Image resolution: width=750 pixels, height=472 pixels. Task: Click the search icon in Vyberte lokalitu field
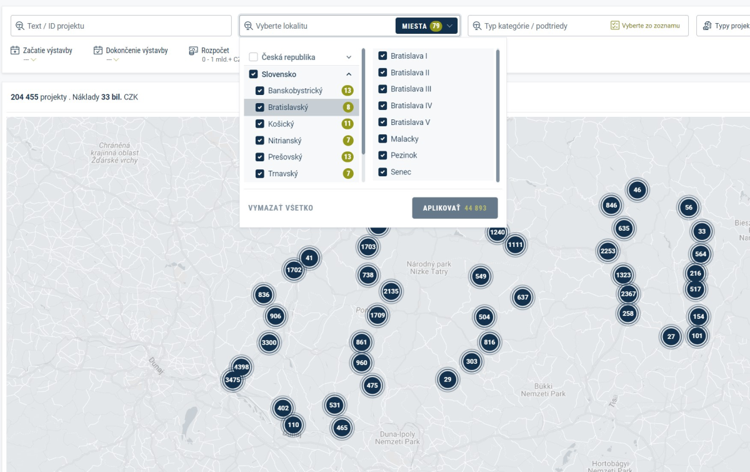click(249, 26)
